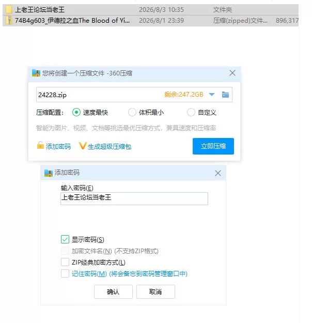Enable the ZIP经典加密方式(L) checkbox

click(x=65, y=262)
